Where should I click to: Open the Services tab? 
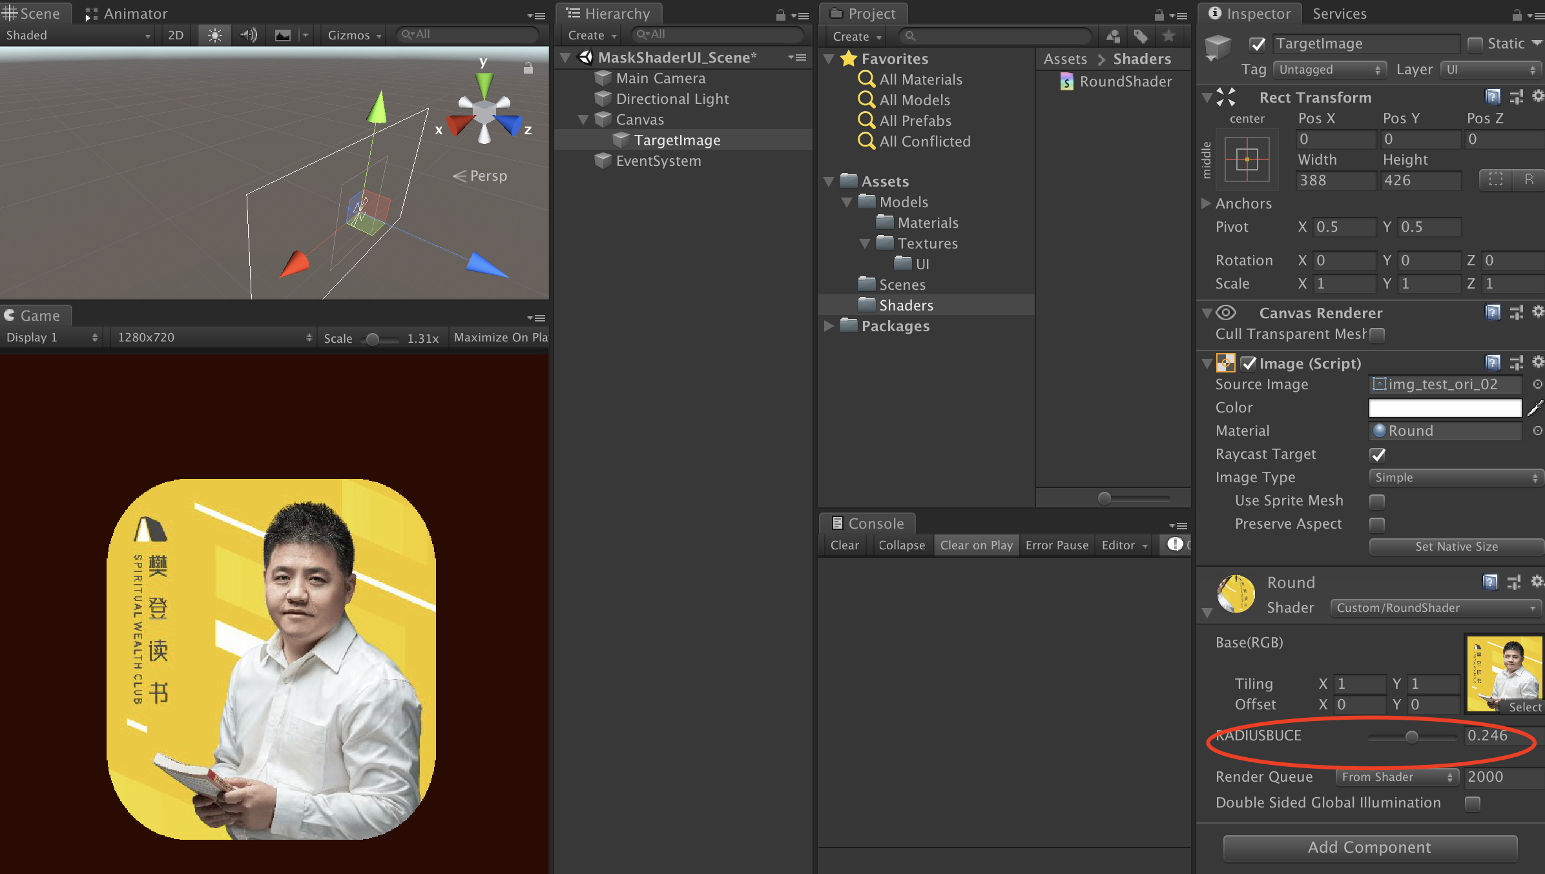click(x=1339, y=14)
